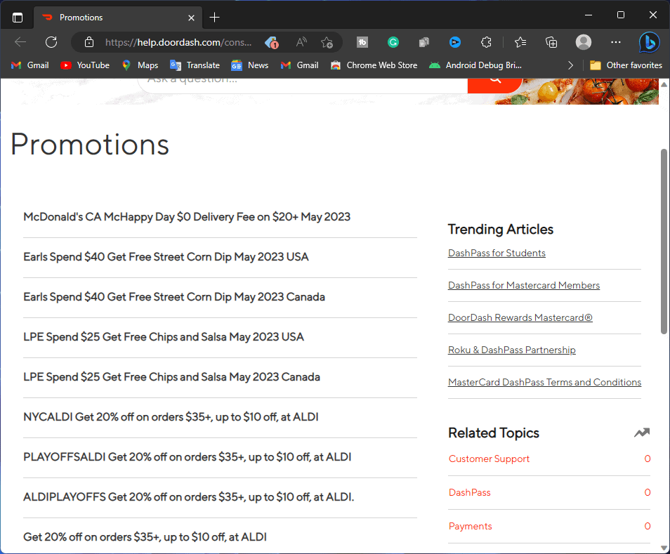Image resolution: width=670 pixels, height=554 pixels.
Task: Open Settings and more ellipsis menu
Action: (x=616, y=42)
